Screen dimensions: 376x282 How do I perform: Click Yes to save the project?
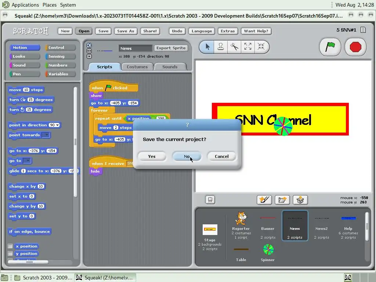point(152,156)
